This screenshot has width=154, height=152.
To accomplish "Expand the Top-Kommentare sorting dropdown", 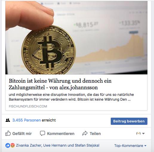I will pos(130,146).
